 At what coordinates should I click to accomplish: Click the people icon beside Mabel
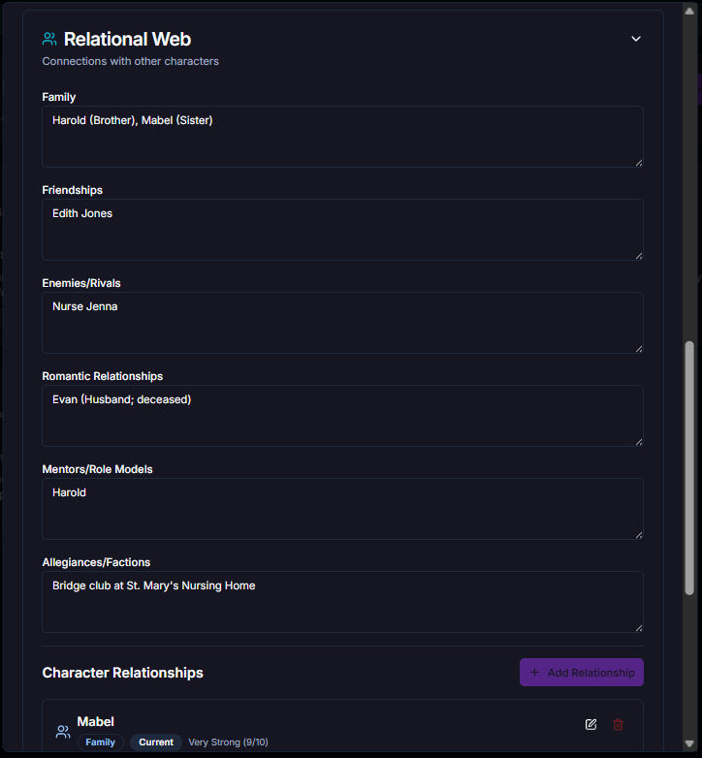63,732
